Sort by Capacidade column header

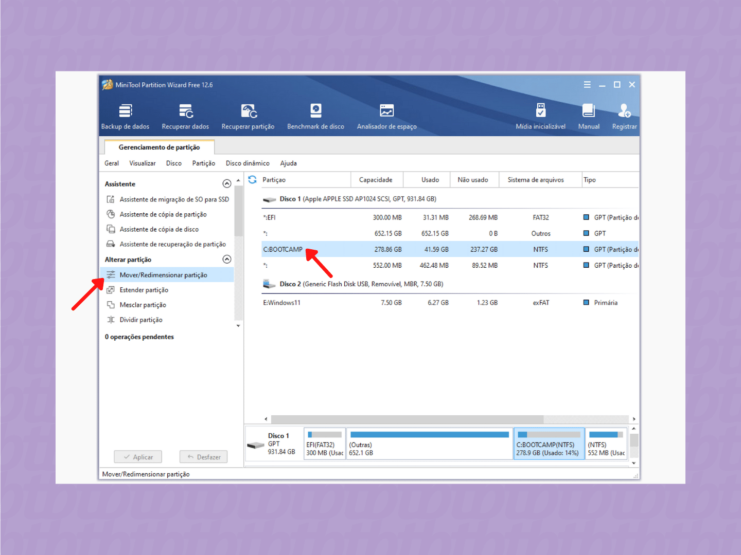tap(376, 180)
